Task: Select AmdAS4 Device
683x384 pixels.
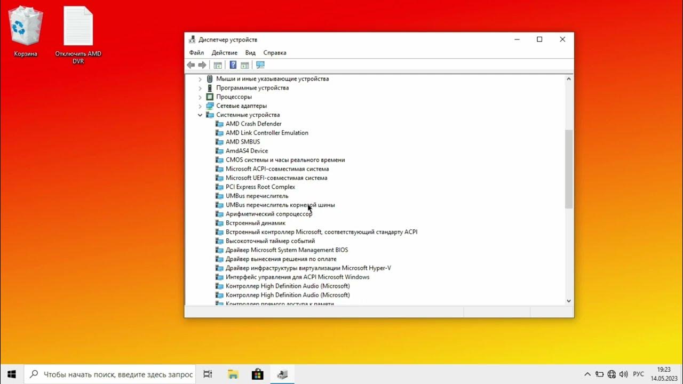Action: click(247, 151)
